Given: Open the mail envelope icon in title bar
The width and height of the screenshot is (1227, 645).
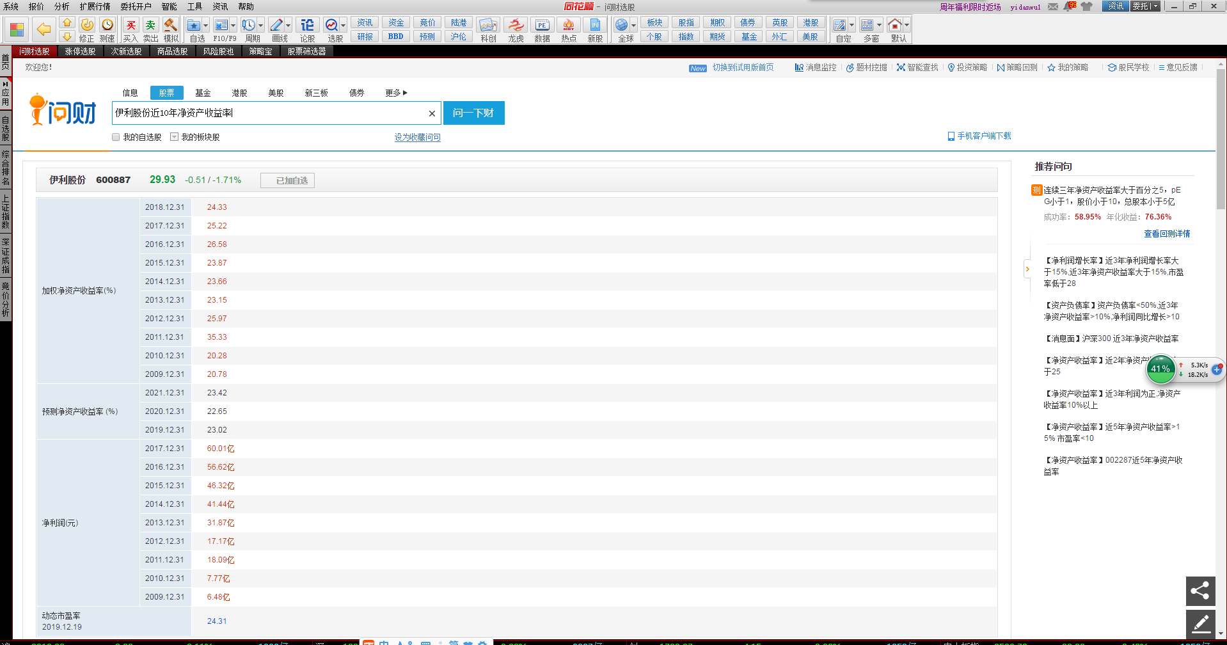Looking at the screenshot, I should [x=1053, y=6].
